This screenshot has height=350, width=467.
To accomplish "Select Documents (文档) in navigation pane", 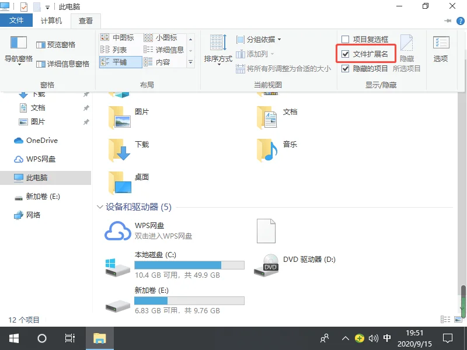I will pos(38,108).
